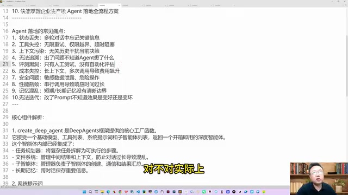This screenshot has width=348, height=195.
Task: Activate the Sublime Text taskbar icon
Action: (180, 192)
